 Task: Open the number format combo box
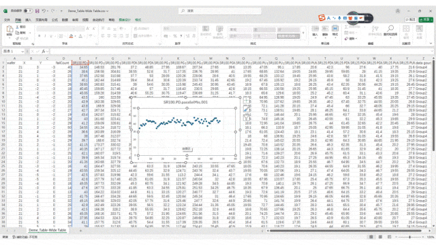(179, 29)
